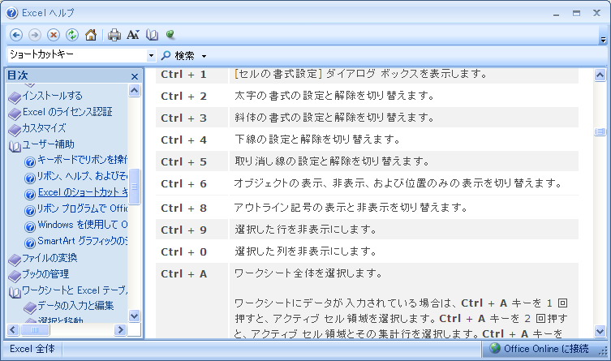The width and height of the screenshot is (611, 361).
Task: Click text ワークシート全体を選択します。
Action: click(x=308, y=273)
